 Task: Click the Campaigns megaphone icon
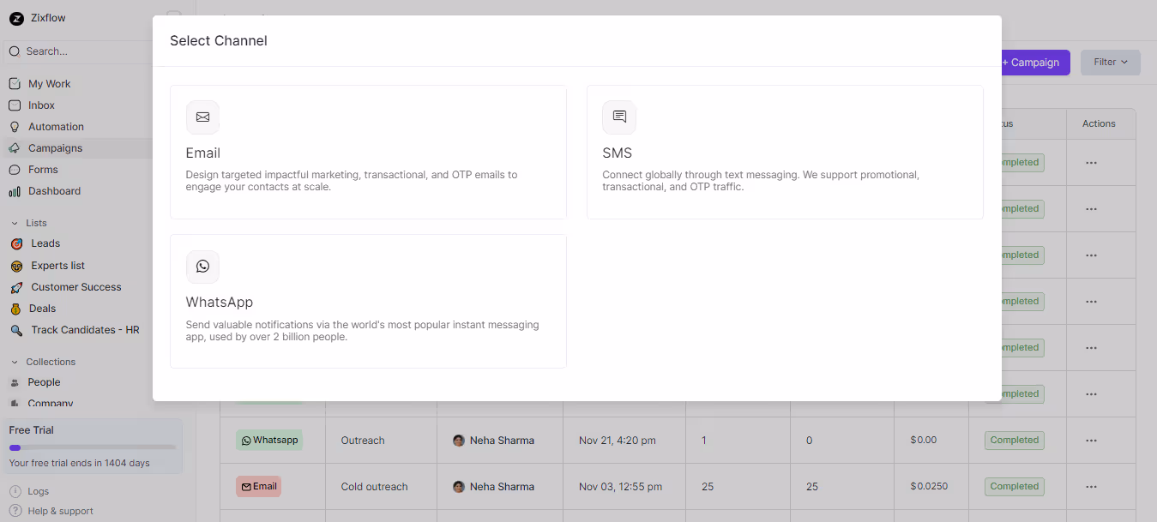(x=14, y=148)
